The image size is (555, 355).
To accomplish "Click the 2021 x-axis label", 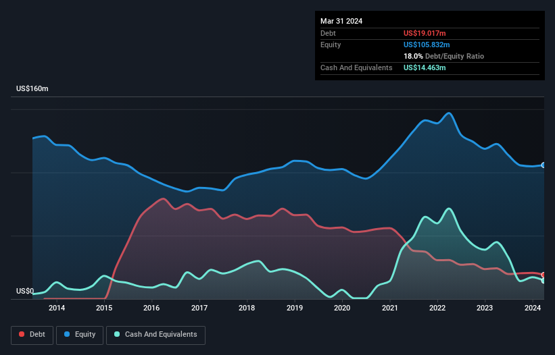I will click(389, 308).
